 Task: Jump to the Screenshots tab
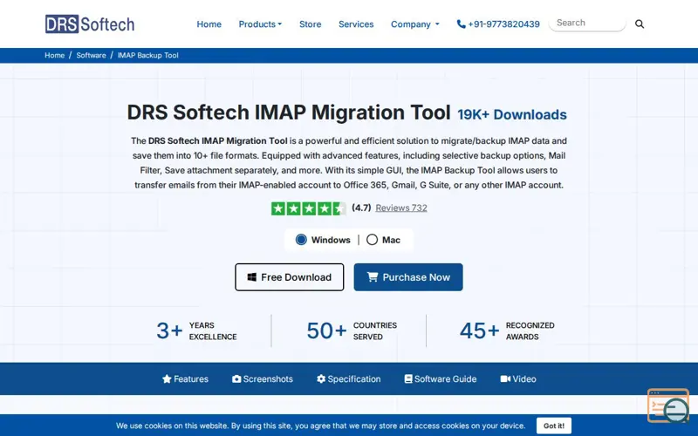click(263, 379)
